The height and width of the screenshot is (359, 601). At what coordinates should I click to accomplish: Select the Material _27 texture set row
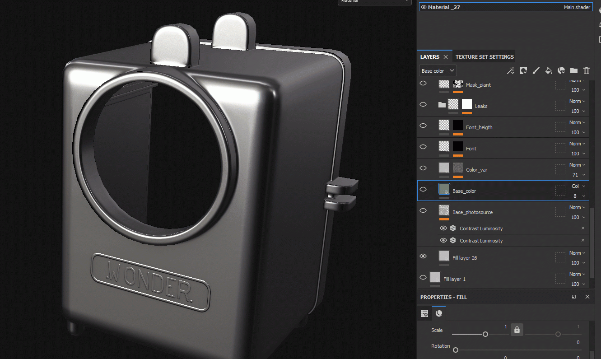click(x=506, y=7)
